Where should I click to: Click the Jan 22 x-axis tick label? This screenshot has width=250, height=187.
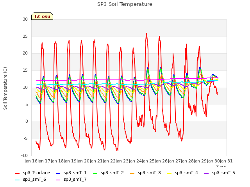pyautogui.click(x=109, y=161)
